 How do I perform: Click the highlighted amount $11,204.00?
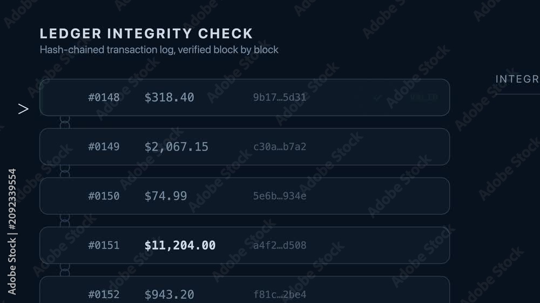(x=180, y=245)
